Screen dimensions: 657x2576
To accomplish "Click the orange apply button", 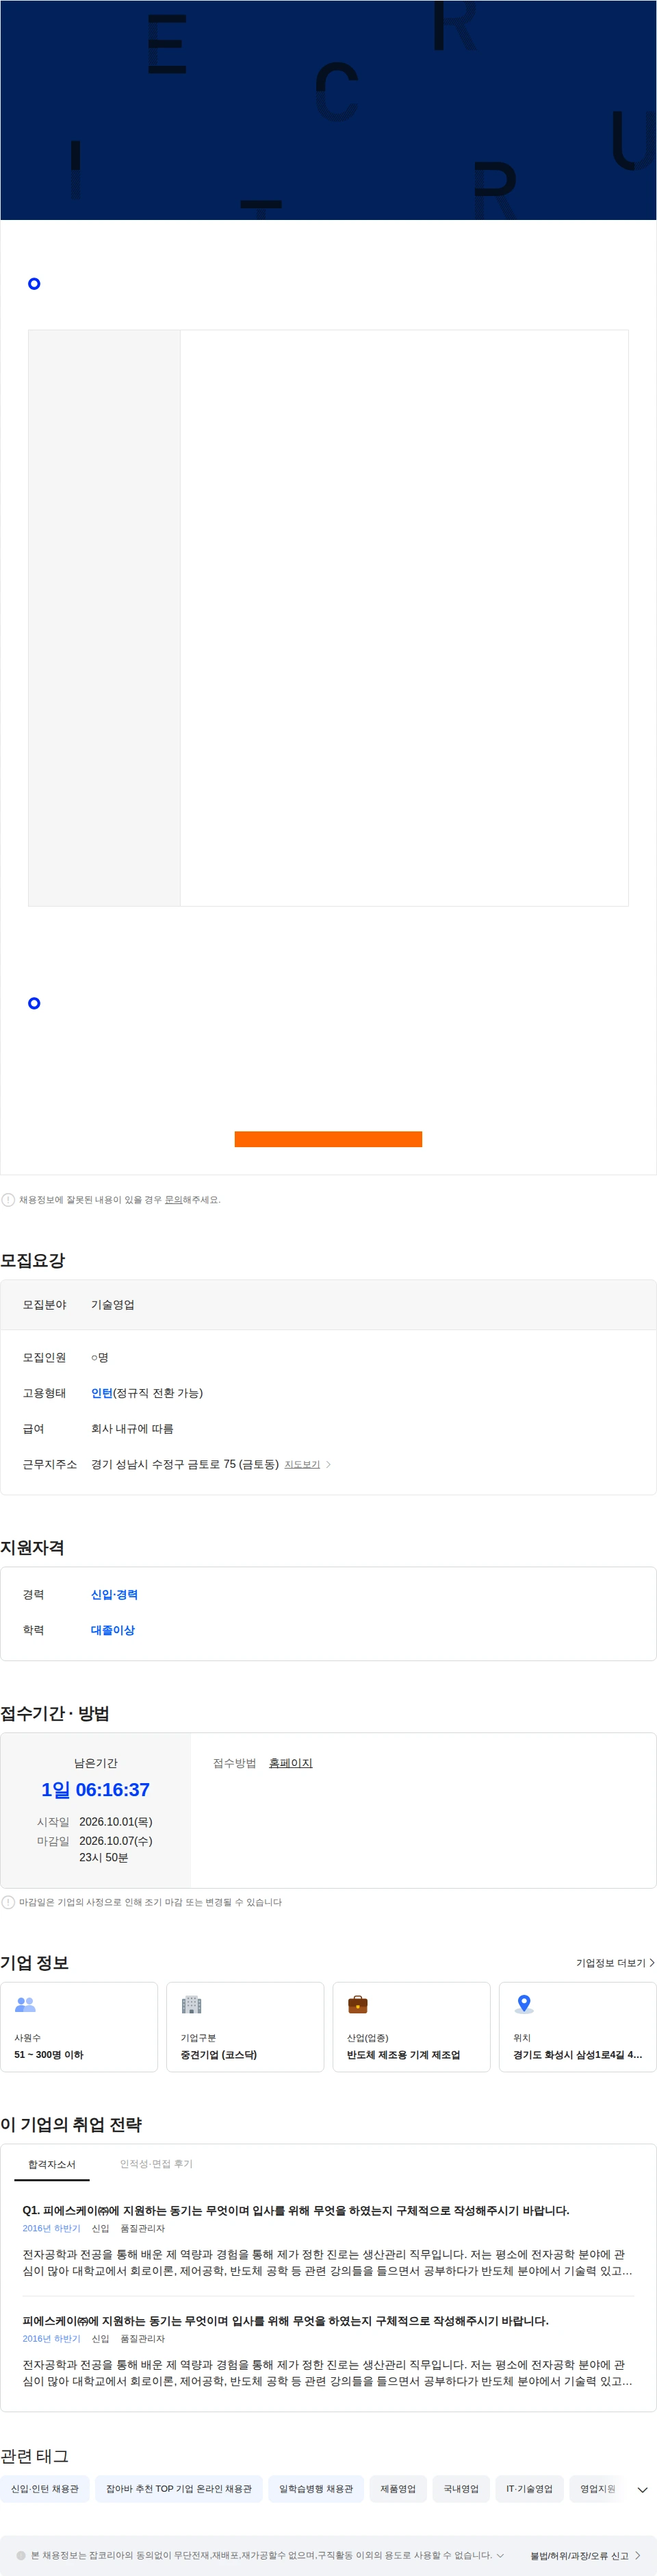I will (328, 1139).
